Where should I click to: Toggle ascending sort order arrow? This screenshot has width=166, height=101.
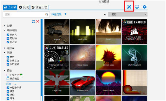[105, 15]
